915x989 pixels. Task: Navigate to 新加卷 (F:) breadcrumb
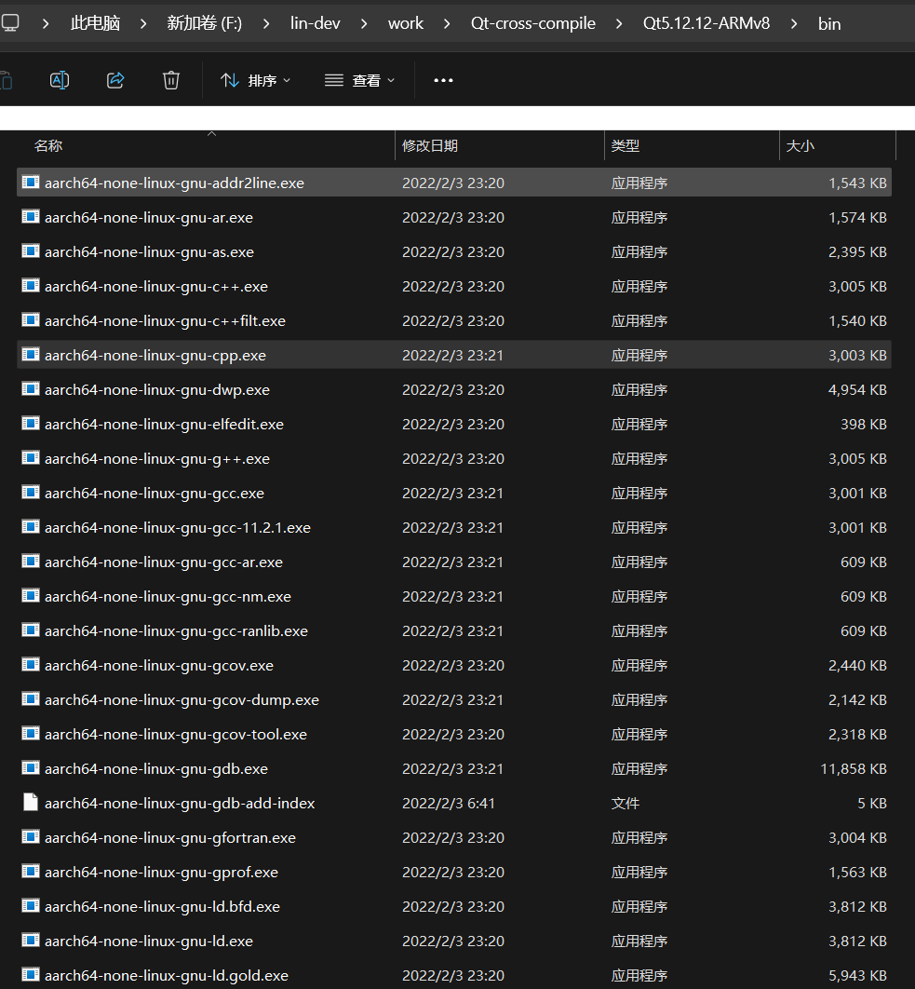[x=204, y=23]
